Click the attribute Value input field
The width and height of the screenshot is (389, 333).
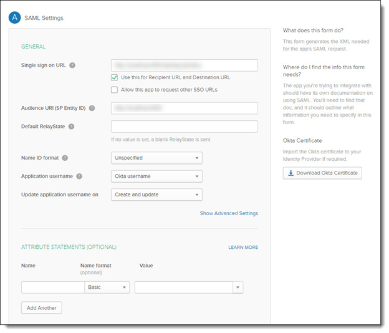point(184,287)
